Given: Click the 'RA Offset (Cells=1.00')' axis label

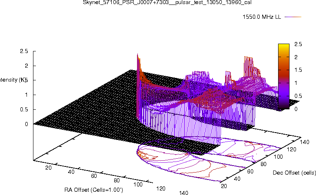Looking at the screenshot, I should [x=94, y=190].
